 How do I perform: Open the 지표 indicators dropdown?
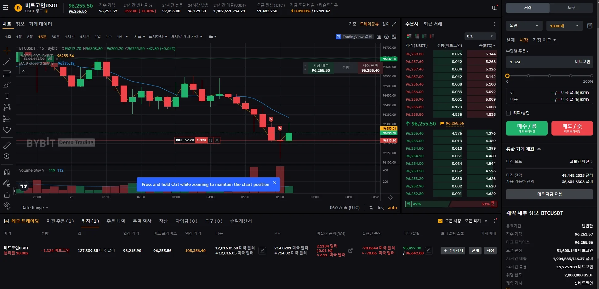click(x=140, y=37)
